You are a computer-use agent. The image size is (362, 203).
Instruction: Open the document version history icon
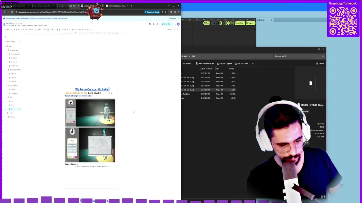pyautogui.click(x=150, y=24)
